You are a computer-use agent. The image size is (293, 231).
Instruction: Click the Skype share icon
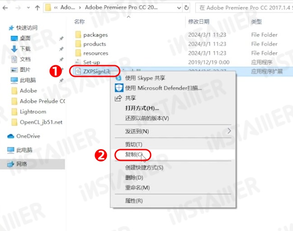pos(119,78)
